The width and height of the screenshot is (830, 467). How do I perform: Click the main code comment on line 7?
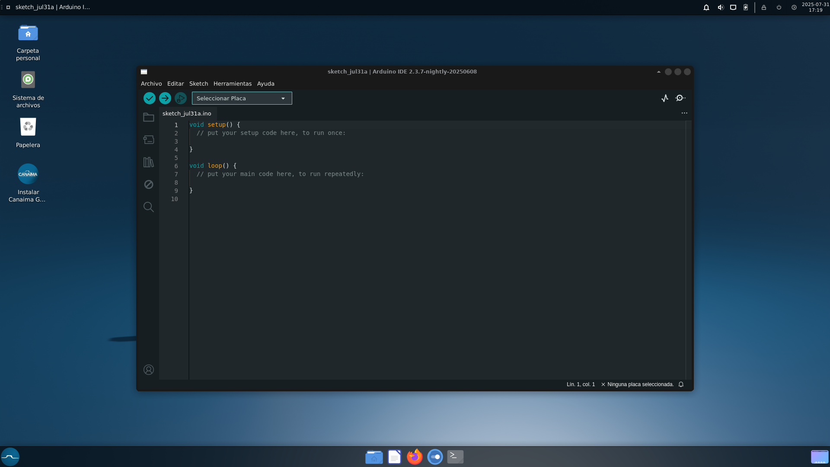click(x=280, y=174)
